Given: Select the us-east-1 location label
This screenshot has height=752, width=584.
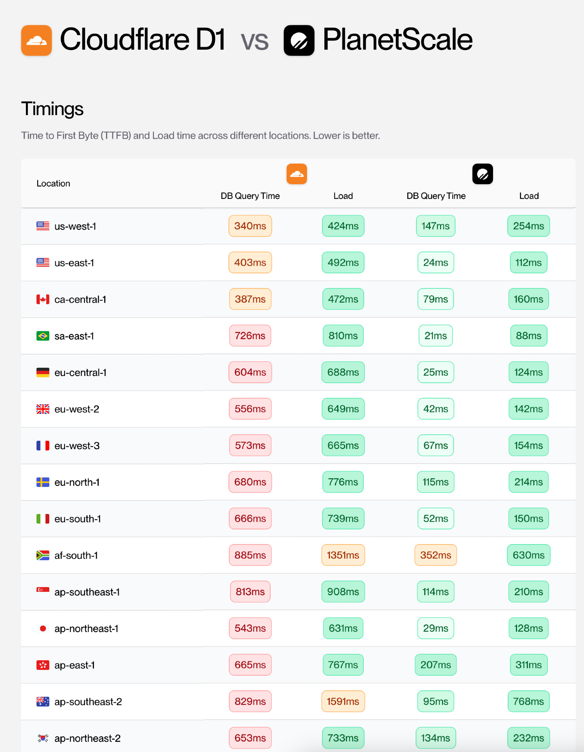Looking at the screenshot, I should (74, 263).
